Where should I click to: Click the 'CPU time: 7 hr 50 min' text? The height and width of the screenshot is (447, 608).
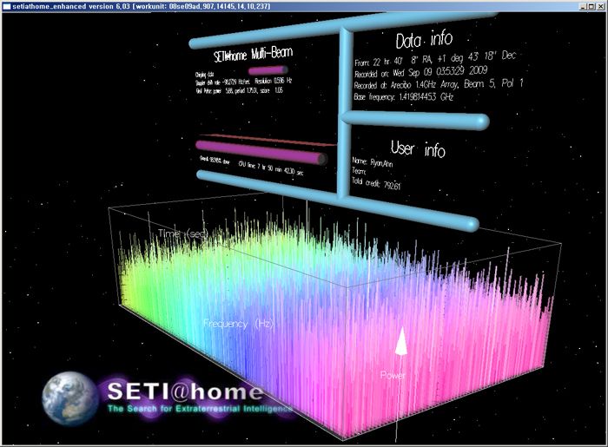[x=271, y=168]
